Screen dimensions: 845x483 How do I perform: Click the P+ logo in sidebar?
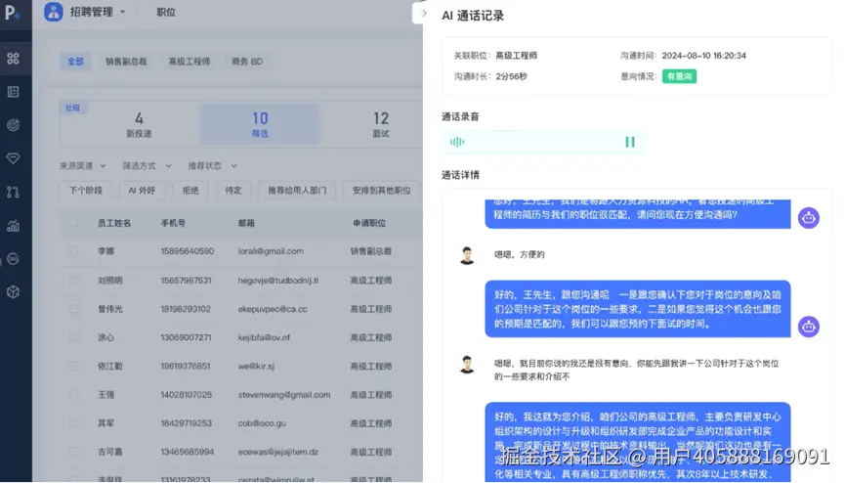pos(13,13)
